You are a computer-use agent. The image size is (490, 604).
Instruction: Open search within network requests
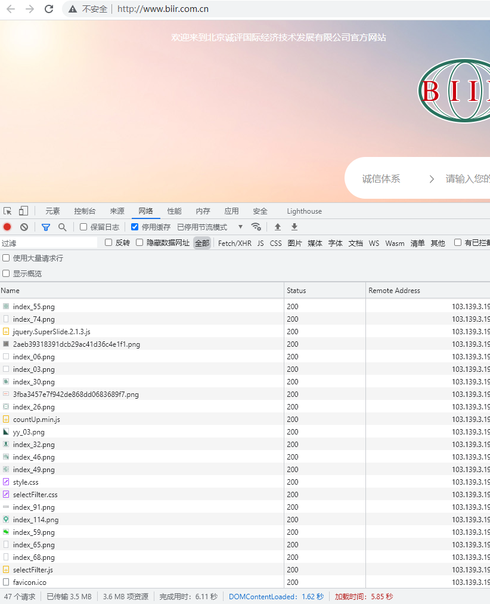pyautogui.click(x=62, y=227)
